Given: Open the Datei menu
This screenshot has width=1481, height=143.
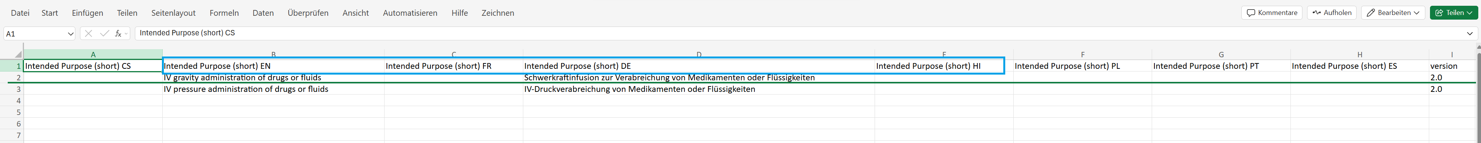Looking at the screenshot, I should (20, 13).
